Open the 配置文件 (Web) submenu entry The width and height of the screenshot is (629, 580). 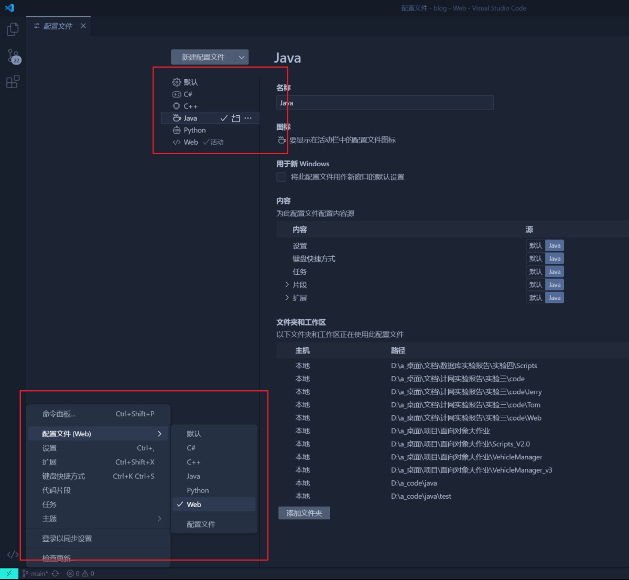pyautogui.click(x=98, y=434)
